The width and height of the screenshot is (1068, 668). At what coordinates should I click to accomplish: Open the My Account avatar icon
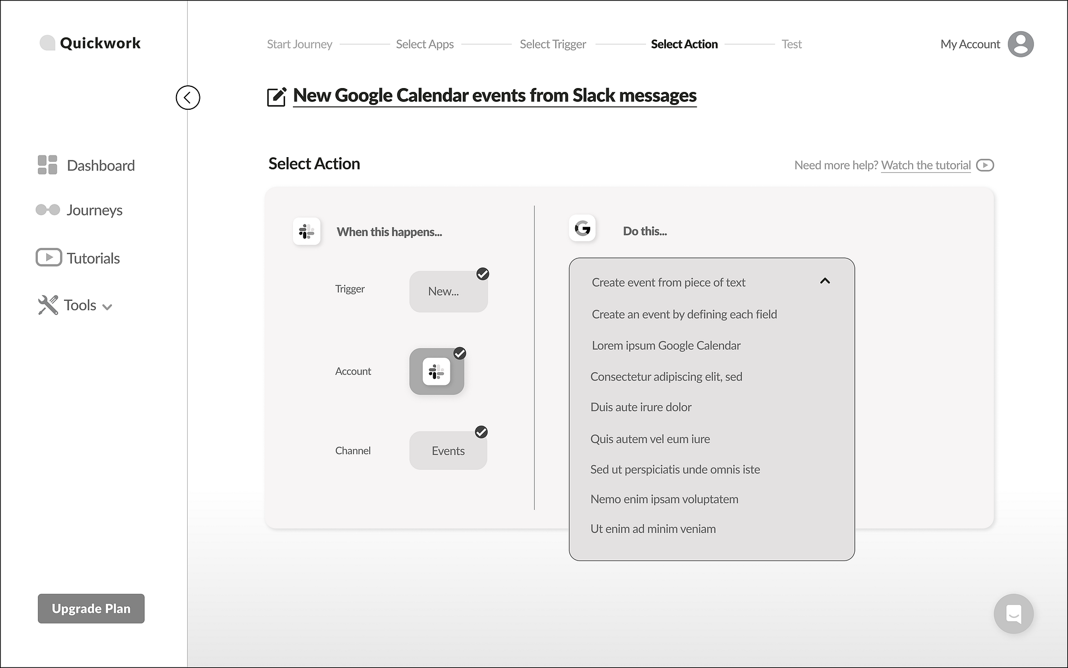(1021, 44)
